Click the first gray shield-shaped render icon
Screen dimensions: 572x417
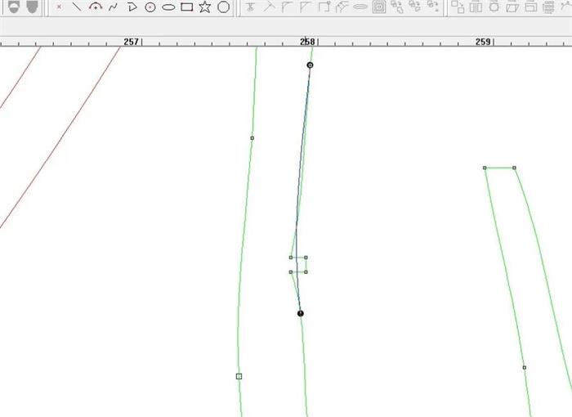14,7
